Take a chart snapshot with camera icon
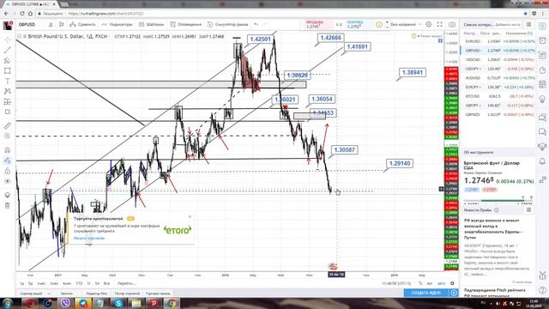The image size is (549, 309). pos(452,25)
